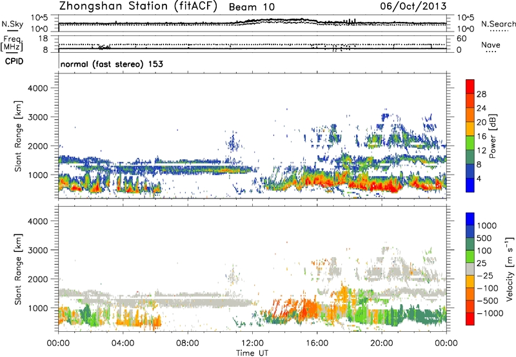Click the blue top of Velocity colorbar
Image resolution: width=516 pixels, height=357 pixels.
[470, 219]
